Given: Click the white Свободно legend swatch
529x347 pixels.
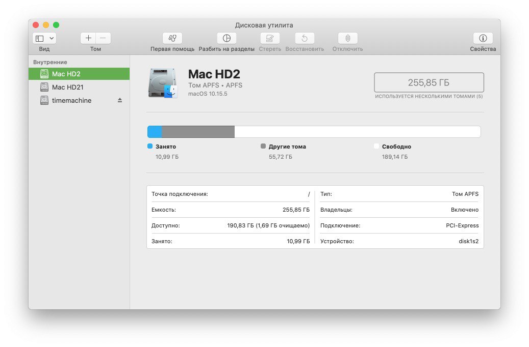Looking at the screenshot, I should 376,146.
